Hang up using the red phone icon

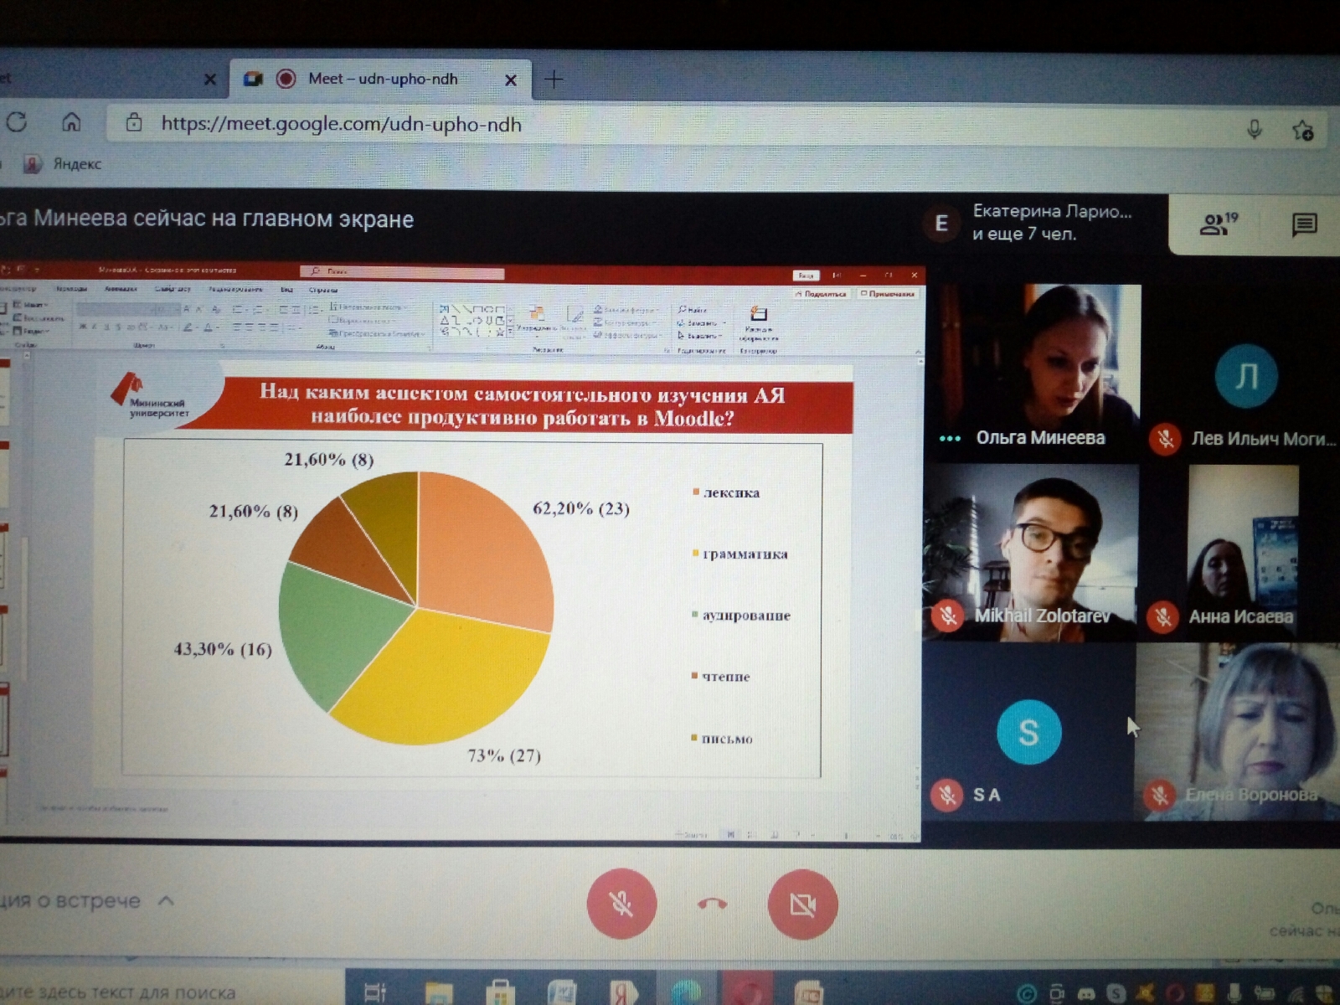[x=712, y=904]
